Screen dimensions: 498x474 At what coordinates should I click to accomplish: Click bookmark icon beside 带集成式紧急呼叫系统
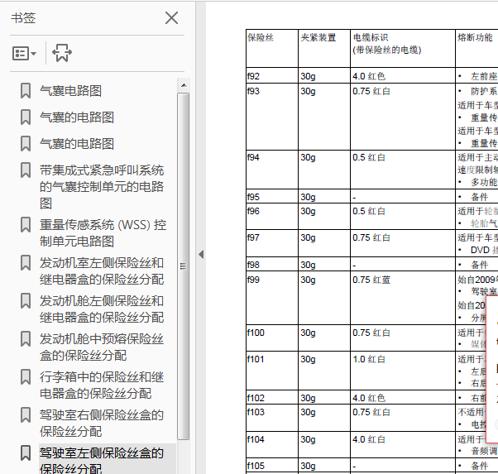pos(26,170)
